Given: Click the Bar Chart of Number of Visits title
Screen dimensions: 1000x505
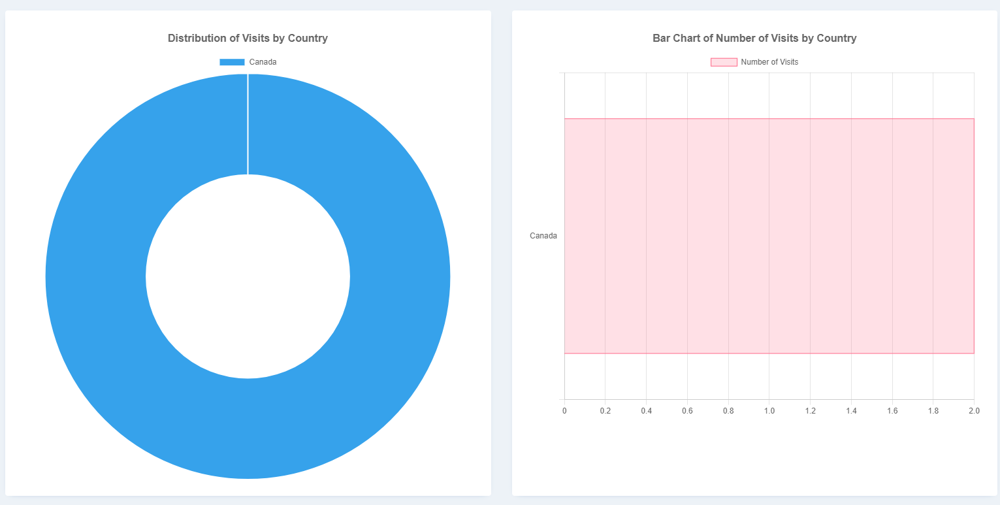Looking at the screenshot, I should (754, 38).
